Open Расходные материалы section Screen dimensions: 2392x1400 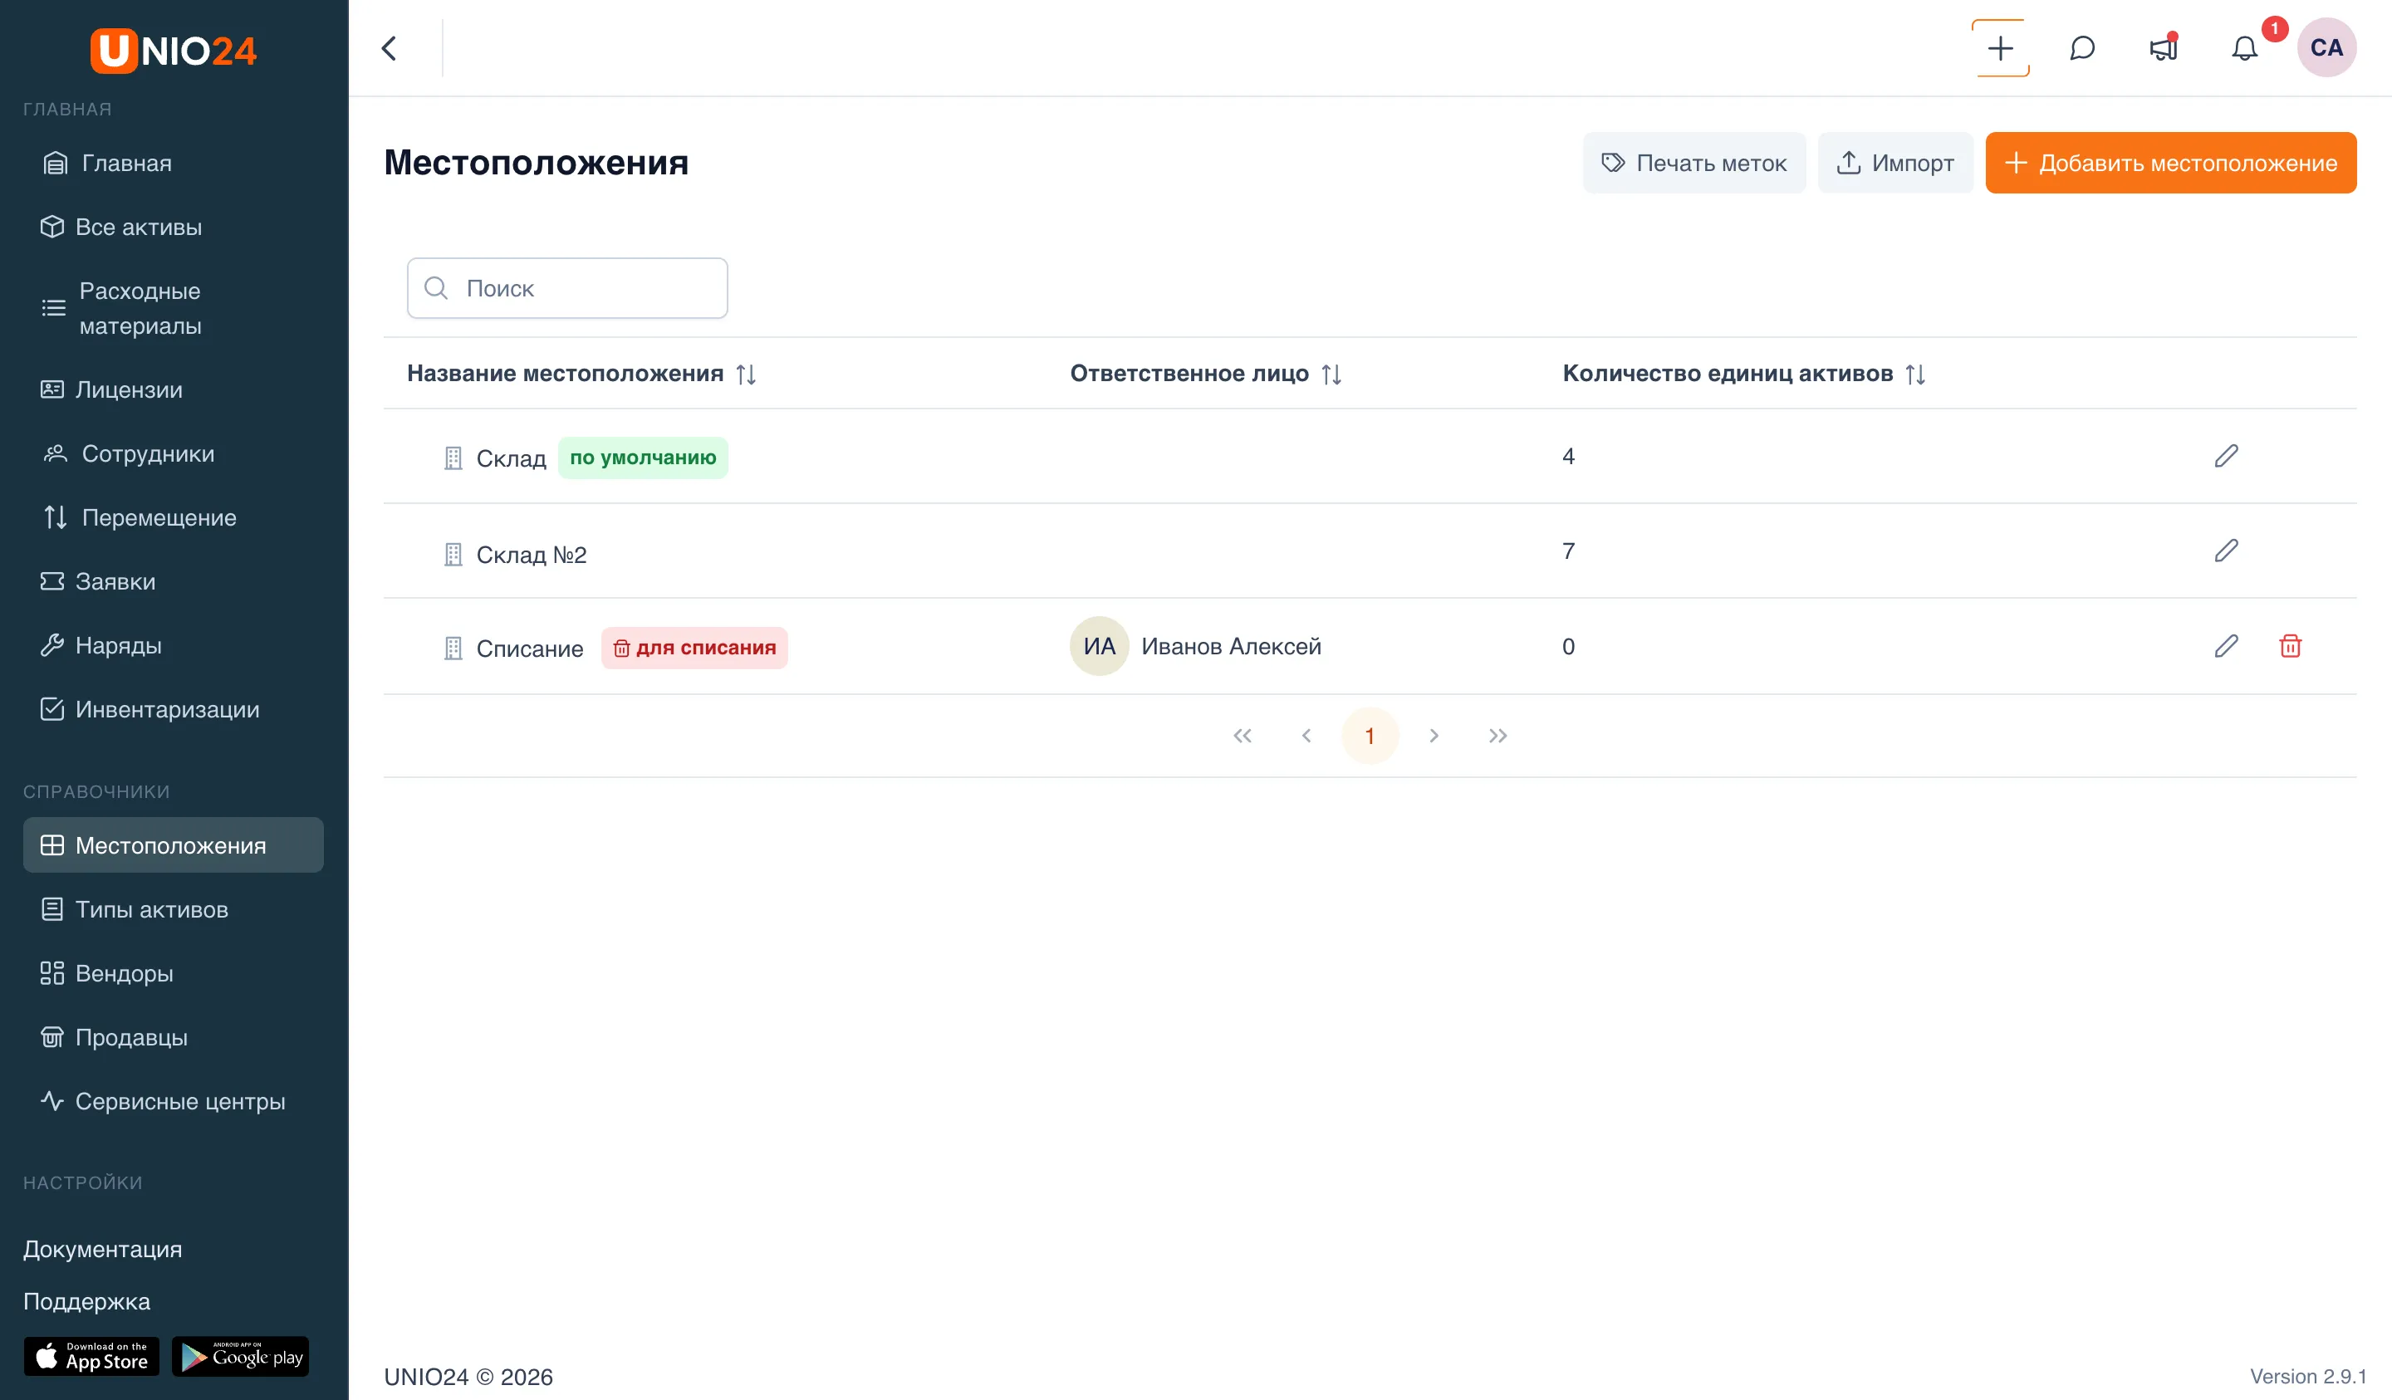[x=173, y=308]
